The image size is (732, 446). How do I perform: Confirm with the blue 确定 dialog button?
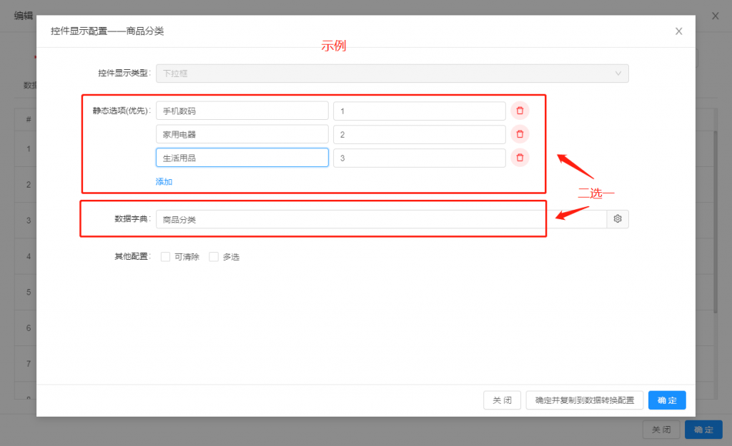tap(666, 400)
